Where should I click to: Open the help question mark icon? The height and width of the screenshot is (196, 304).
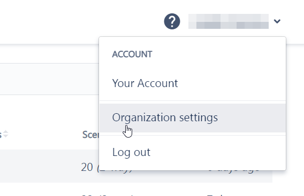click(x=172, y=21)
